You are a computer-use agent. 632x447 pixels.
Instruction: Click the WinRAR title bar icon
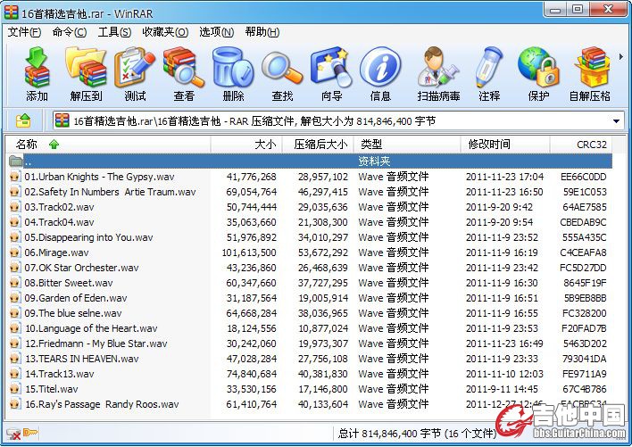pos(12,12)
